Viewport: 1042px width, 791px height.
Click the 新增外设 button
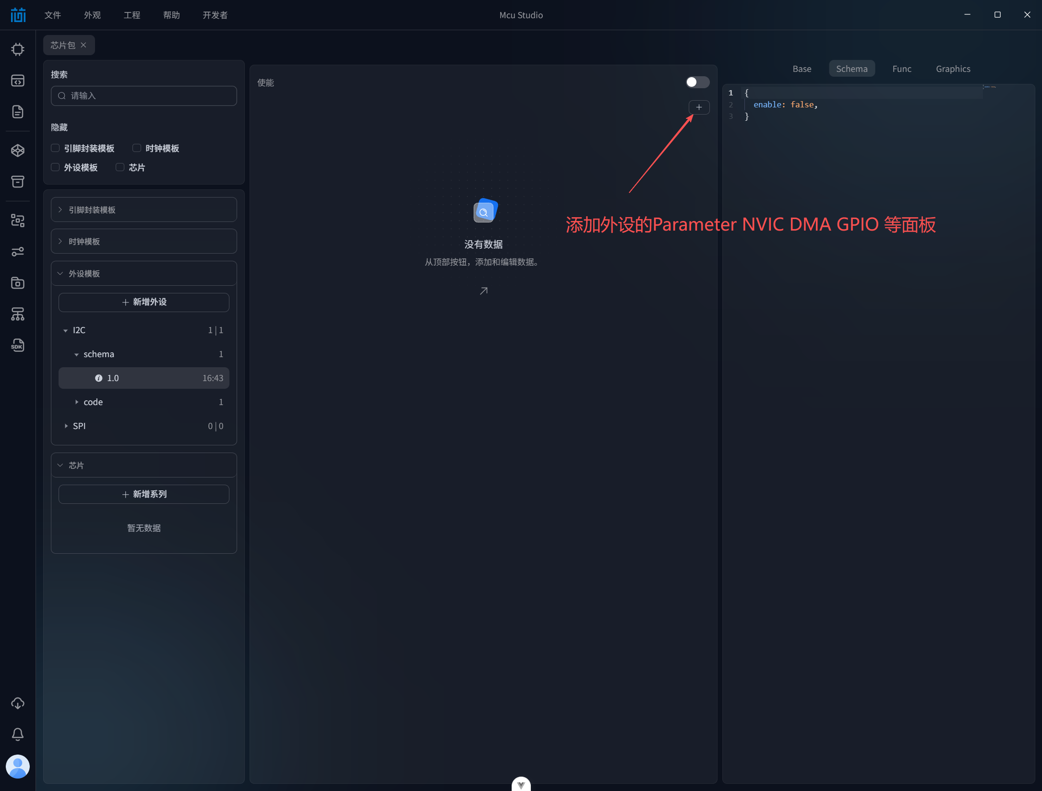click(x=144, y=302)
